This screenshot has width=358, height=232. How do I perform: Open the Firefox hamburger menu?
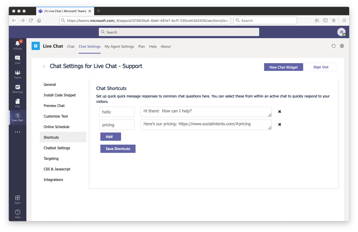[x=344, y=20]
